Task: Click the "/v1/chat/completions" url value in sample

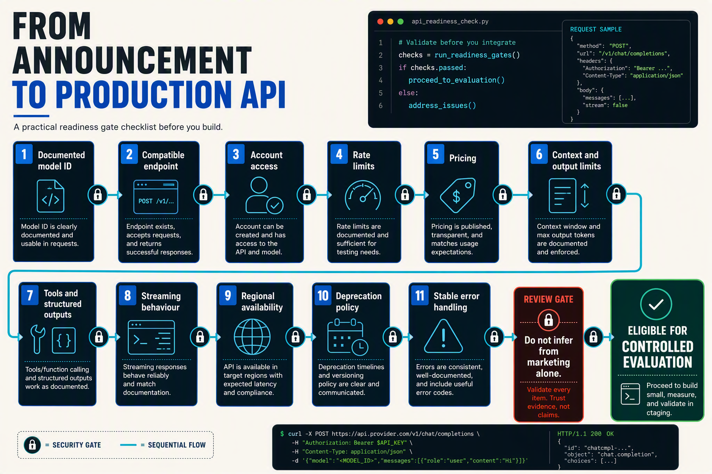Action: (x=633, y=54)
